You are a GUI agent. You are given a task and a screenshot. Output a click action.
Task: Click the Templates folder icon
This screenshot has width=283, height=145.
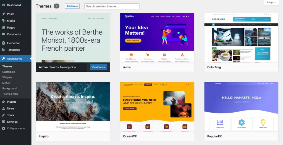(x=3, y=50)
